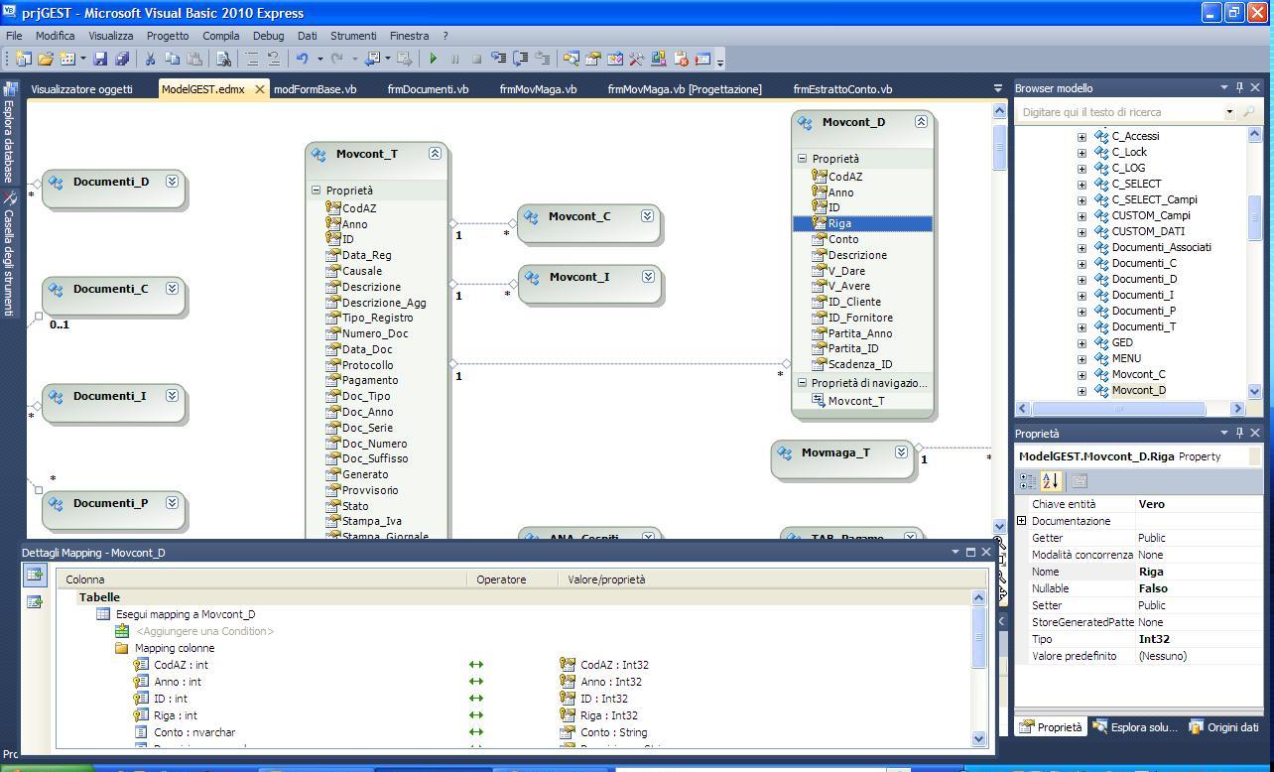Click Nullable value Falso in properties

coord(1153,588)
